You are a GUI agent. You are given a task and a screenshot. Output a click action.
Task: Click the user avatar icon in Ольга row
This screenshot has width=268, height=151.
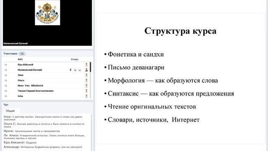(87, 80)
